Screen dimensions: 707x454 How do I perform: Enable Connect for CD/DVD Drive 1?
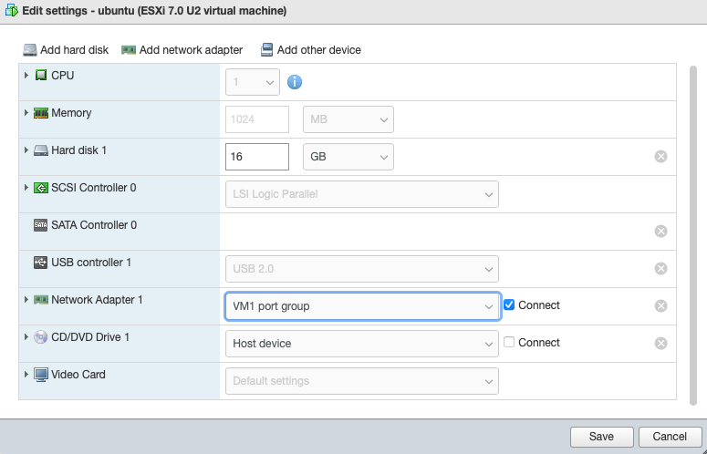coord(510,343)
